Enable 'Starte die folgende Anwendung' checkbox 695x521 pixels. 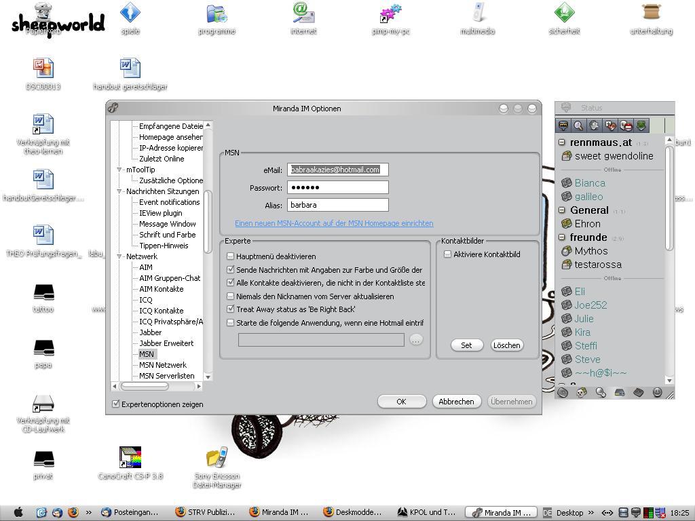click(231, 323)
